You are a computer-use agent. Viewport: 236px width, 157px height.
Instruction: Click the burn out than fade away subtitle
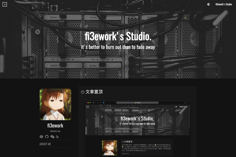tap(118, 47)
